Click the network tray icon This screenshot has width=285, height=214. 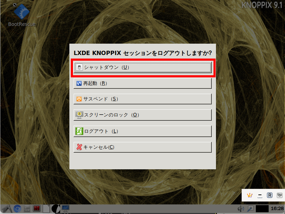click(250, 209)
